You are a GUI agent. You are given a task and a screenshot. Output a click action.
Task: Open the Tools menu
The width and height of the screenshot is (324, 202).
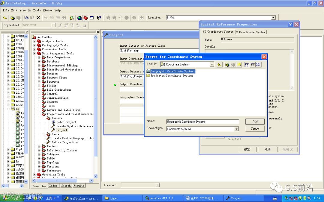click(x=37, y=10)
